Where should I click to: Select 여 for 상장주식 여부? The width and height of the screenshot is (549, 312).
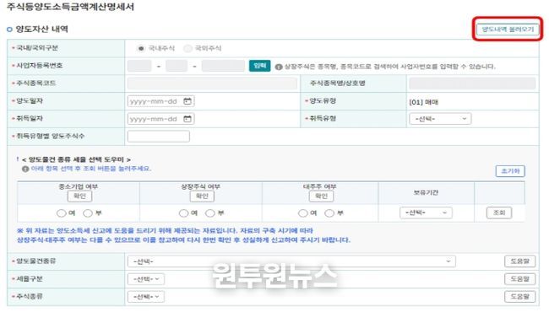click(183, 213)
